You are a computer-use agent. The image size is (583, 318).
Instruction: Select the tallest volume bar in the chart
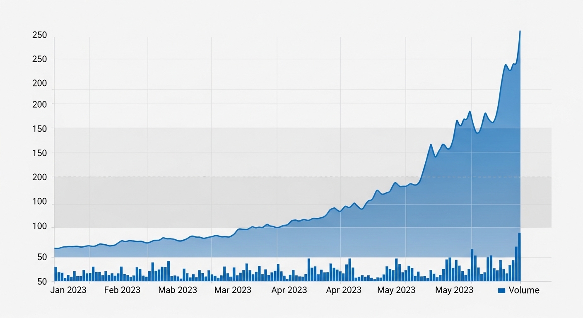pyautogui.click(x=519, y=257)
